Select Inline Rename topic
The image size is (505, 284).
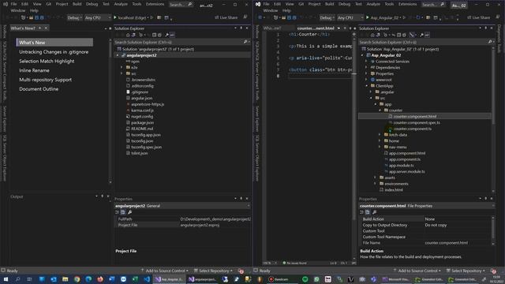pos(34,70)
